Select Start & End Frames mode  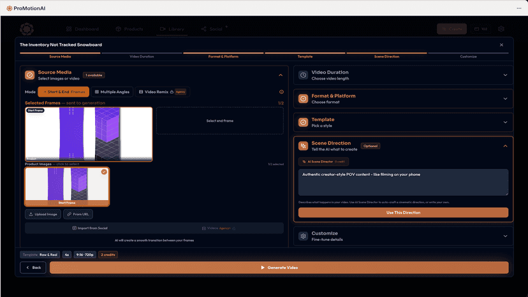pos(64,92)
